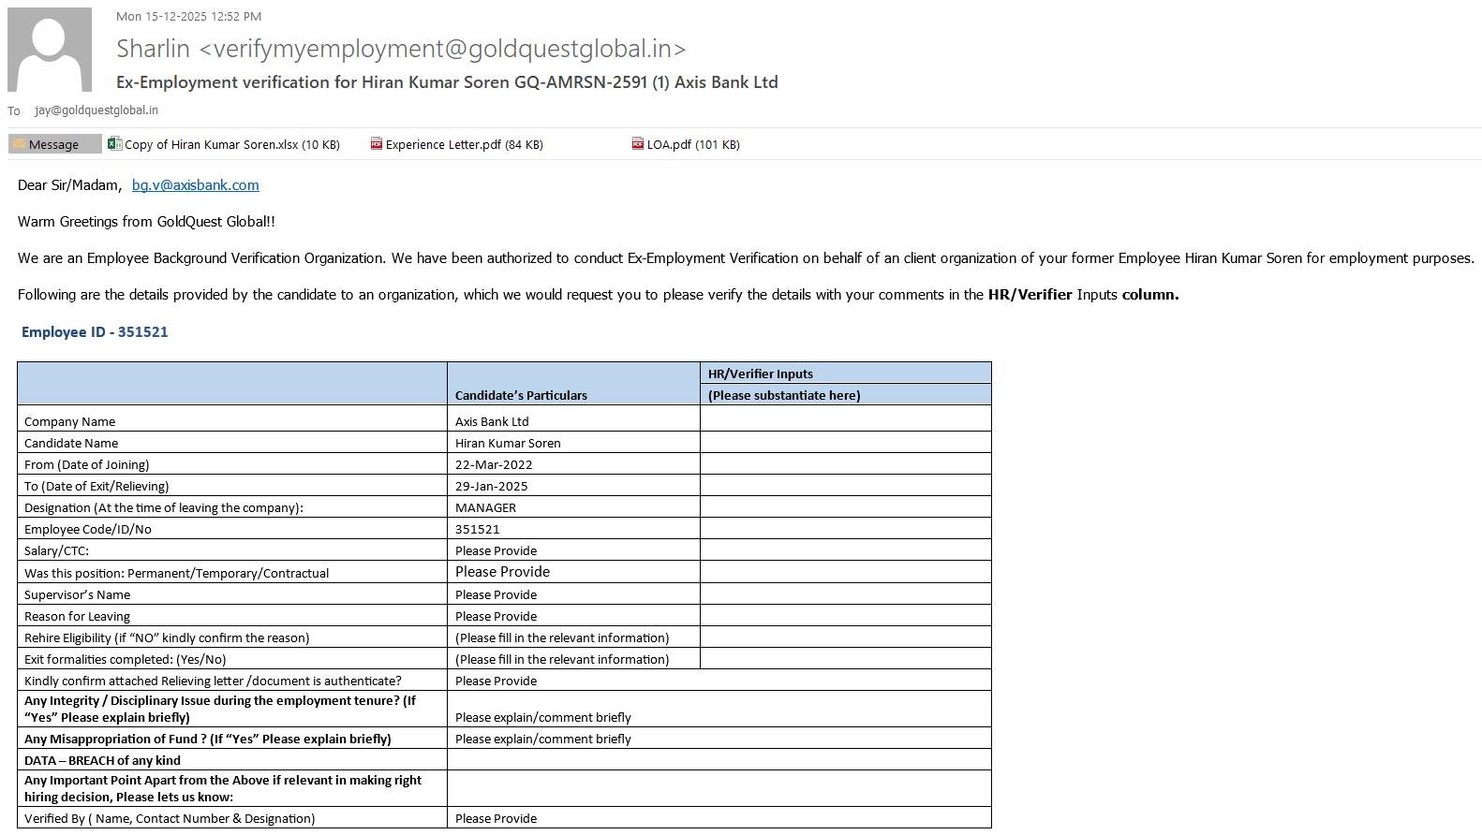Click the sender name Sharlin
Viewport: 1482px width, 835px height.
(x=153, y=49)
